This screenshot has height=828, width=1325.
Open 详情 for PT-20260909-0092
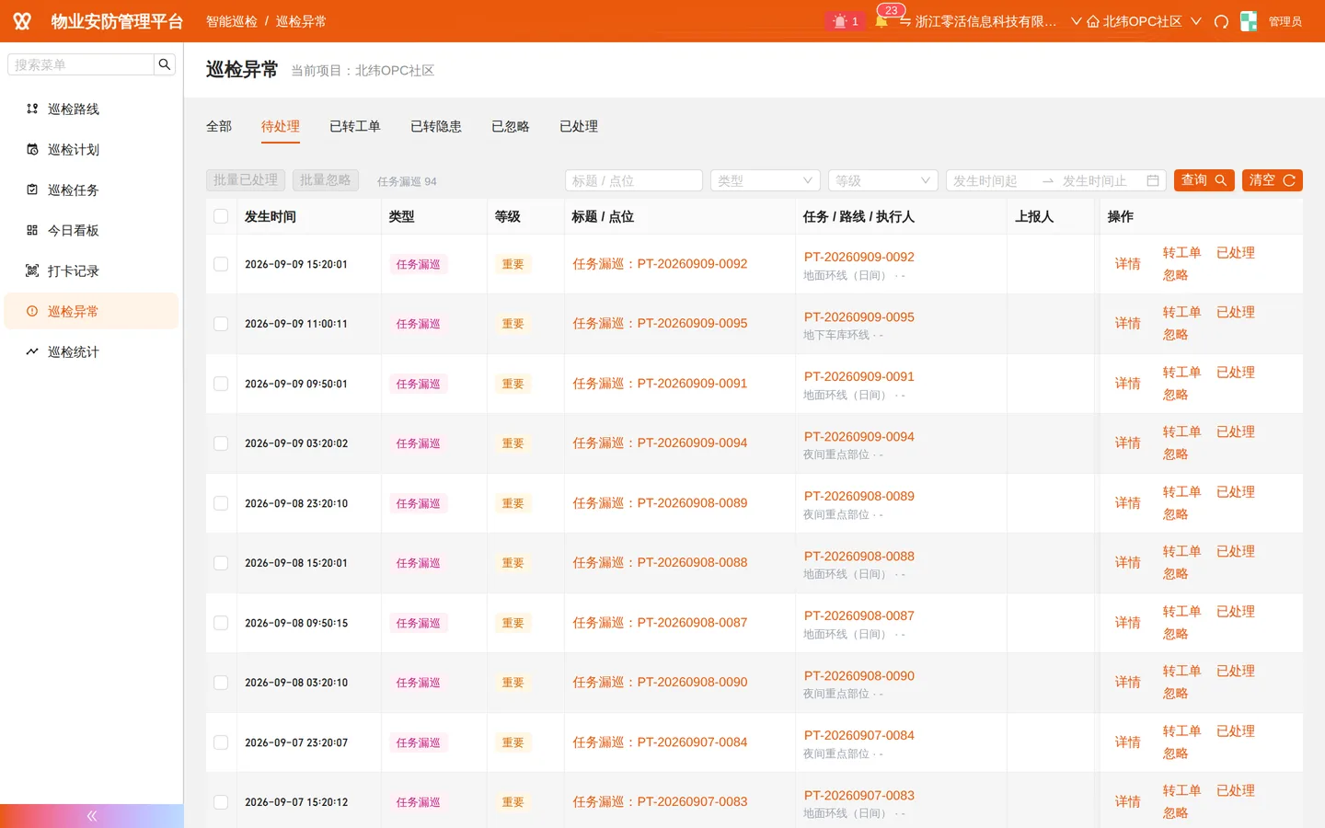(1128, 264)
